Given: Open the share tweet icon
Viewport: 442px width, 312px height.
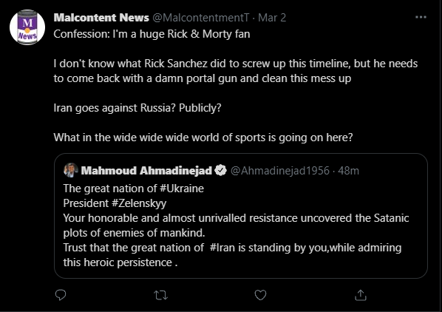Looking at the screenshot, I should pyautogui.click(x=361, y=295).
